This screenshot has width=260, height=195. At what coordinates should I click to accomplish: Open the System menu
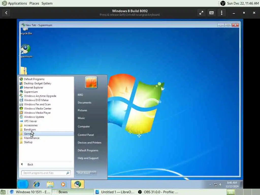click(47, 3)
